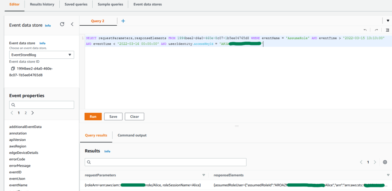
Task: Select the Query 2 tab
Action: [x=98, y=21]
